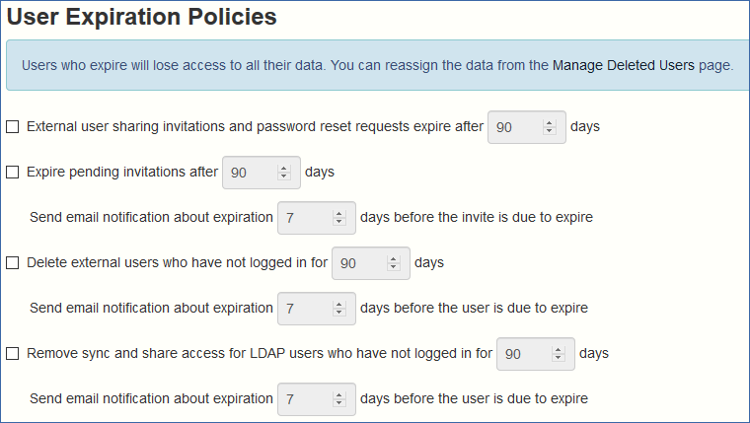Lower external user inactivity days with down arrow
Image resolution: width=750 pixels, height=423 pixels.
(393, 266)
